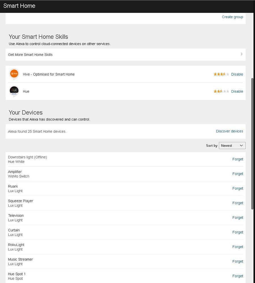Click the Hive skill logo icon
255x283 pixels.
click(14, 74)
